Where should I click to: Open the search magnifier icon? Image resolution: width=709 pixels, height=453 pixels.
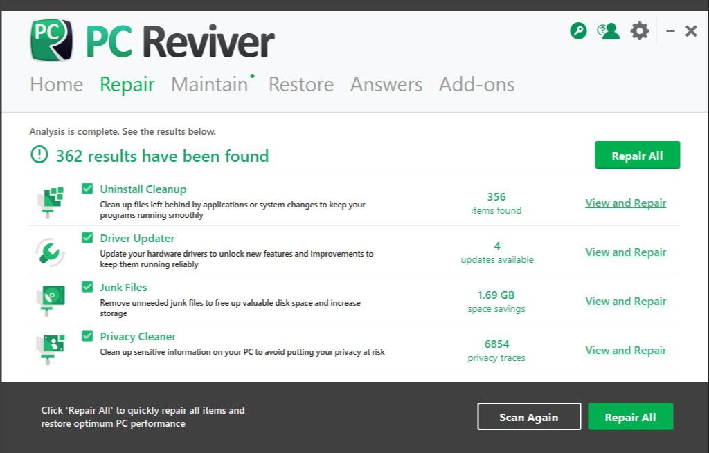pos(578,30)
